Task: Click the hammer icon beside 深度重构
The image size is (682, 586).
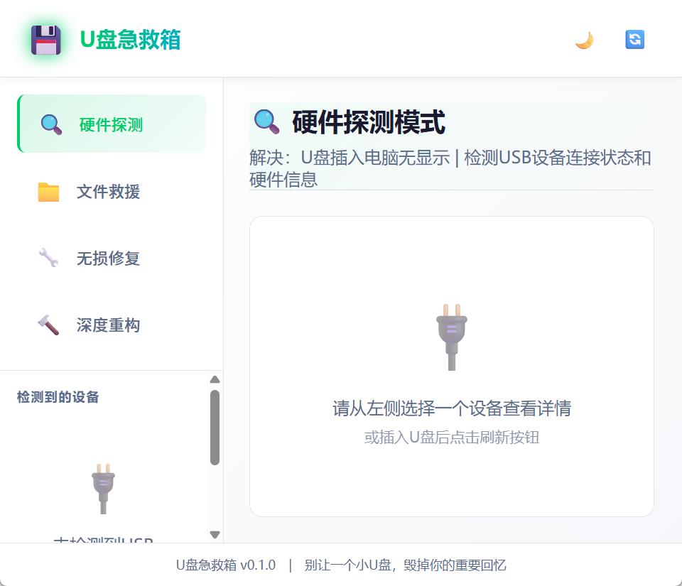Action: [48, 325]
